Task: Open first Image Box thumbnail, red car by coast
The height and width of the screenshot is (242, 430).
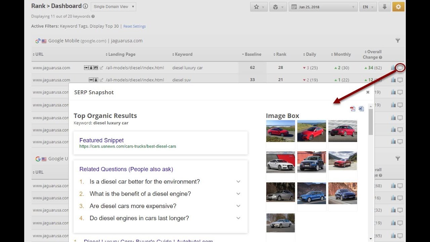Action: [281, 131]
